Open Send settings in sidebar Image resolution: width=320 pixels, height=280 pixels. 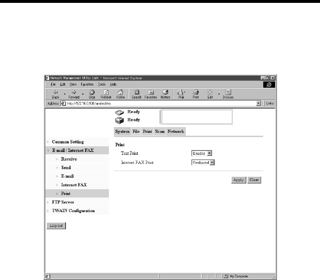tap(66, 167)
